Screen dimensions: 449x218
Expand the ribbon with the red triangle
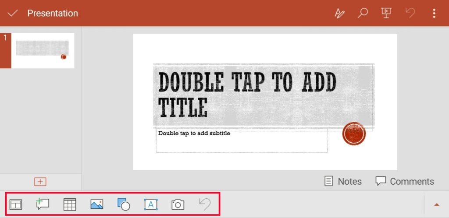click(x=437, y=204)
